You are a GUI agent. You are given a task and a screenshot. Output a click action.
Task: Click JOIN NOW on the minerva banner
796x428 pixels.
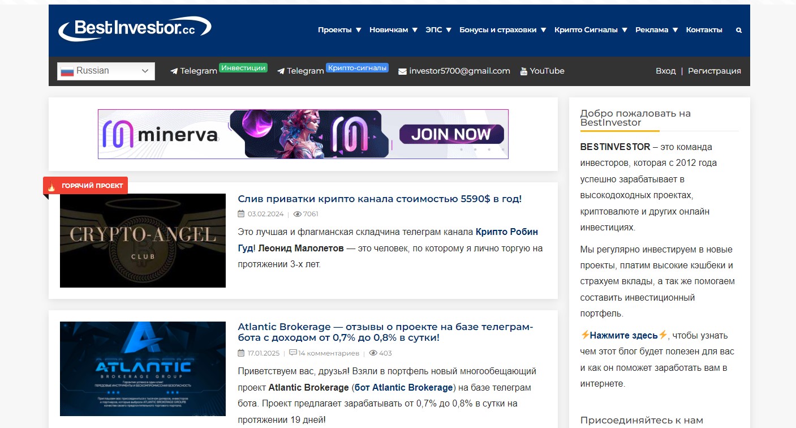tap(451, 135)
